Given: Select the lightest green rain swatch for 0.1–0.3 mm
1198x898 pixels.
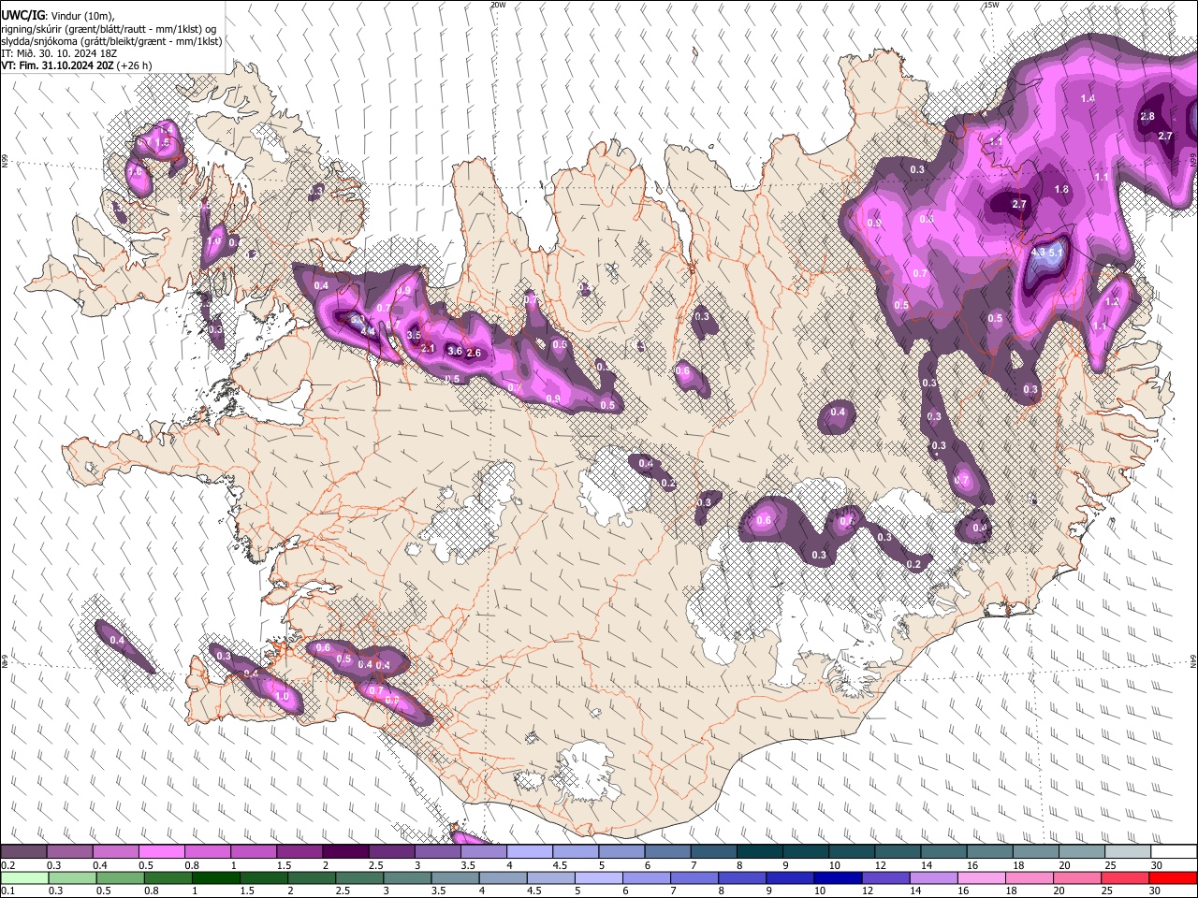Looking at the screenshot, I should (x=24, y=877).
